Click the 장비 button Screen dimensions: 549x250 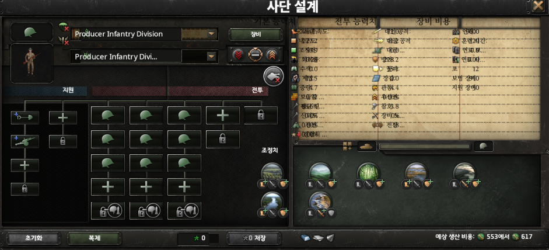click(255, 34)
